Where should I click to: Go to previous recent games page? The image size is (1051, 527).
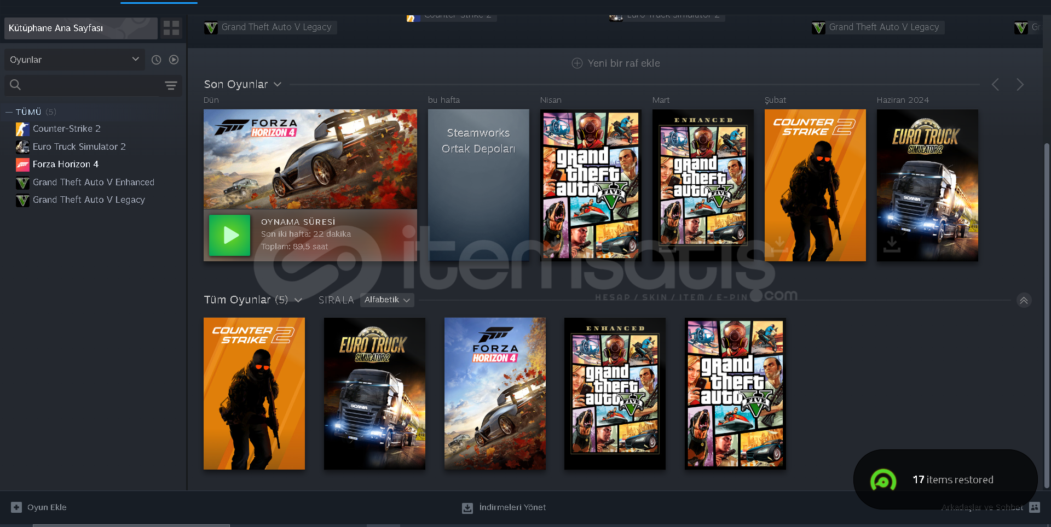[996, 85]
